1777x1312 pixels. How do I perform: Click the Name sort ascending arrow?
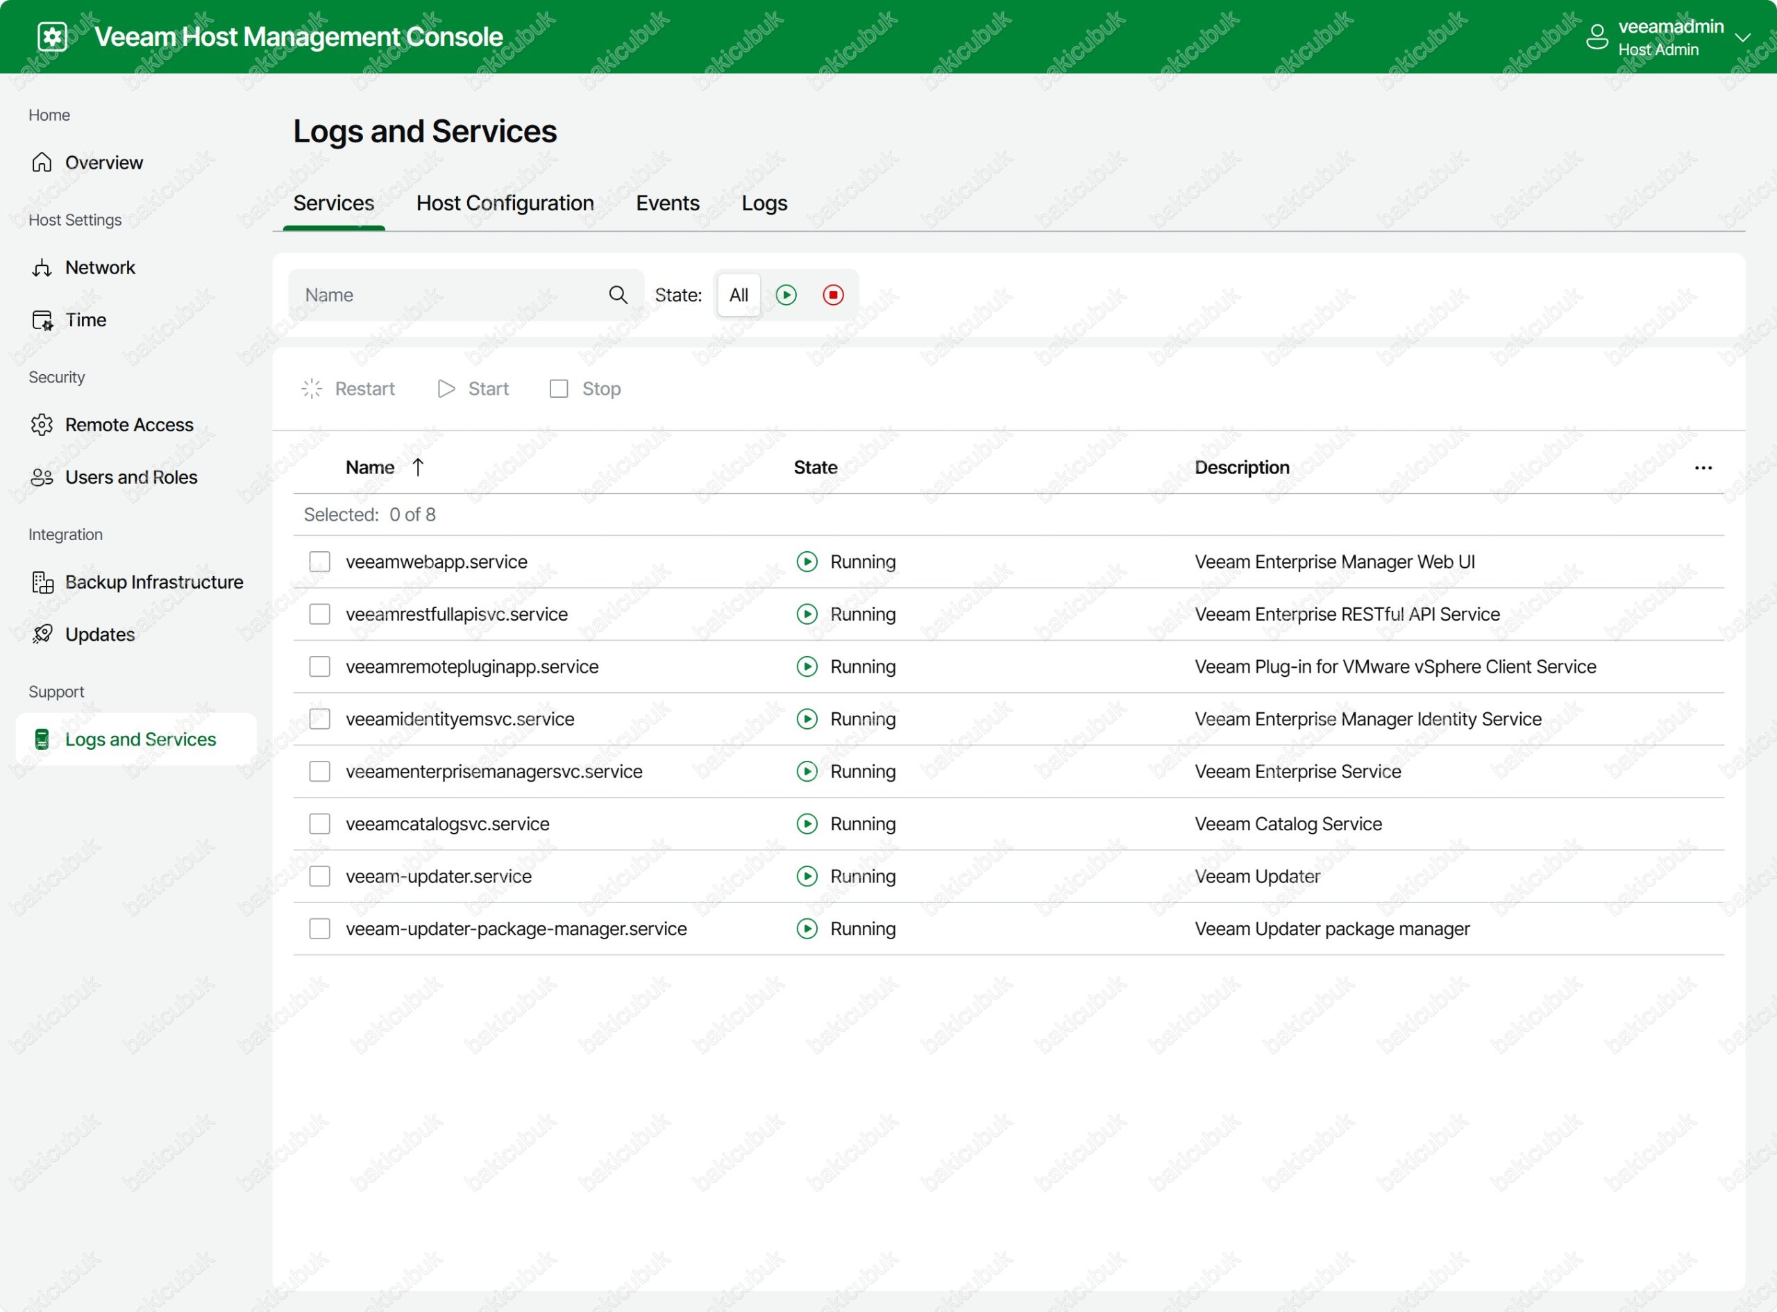pos(418,467)
